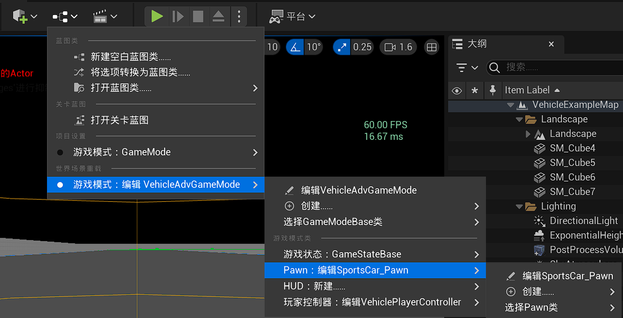Click the Stop simulation icon
Image resolution: width=623 pixels, height=318 pixels.
coord(198,16)
